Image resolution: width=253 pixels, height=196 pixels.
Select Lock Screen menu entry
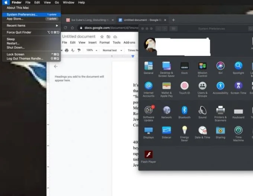pos(32,54)
